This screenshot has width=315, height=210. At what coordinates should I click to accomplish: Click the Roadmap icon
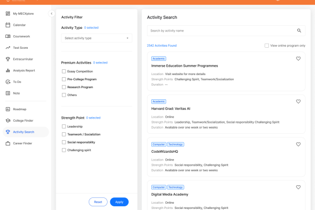click(x=8, y=109)
